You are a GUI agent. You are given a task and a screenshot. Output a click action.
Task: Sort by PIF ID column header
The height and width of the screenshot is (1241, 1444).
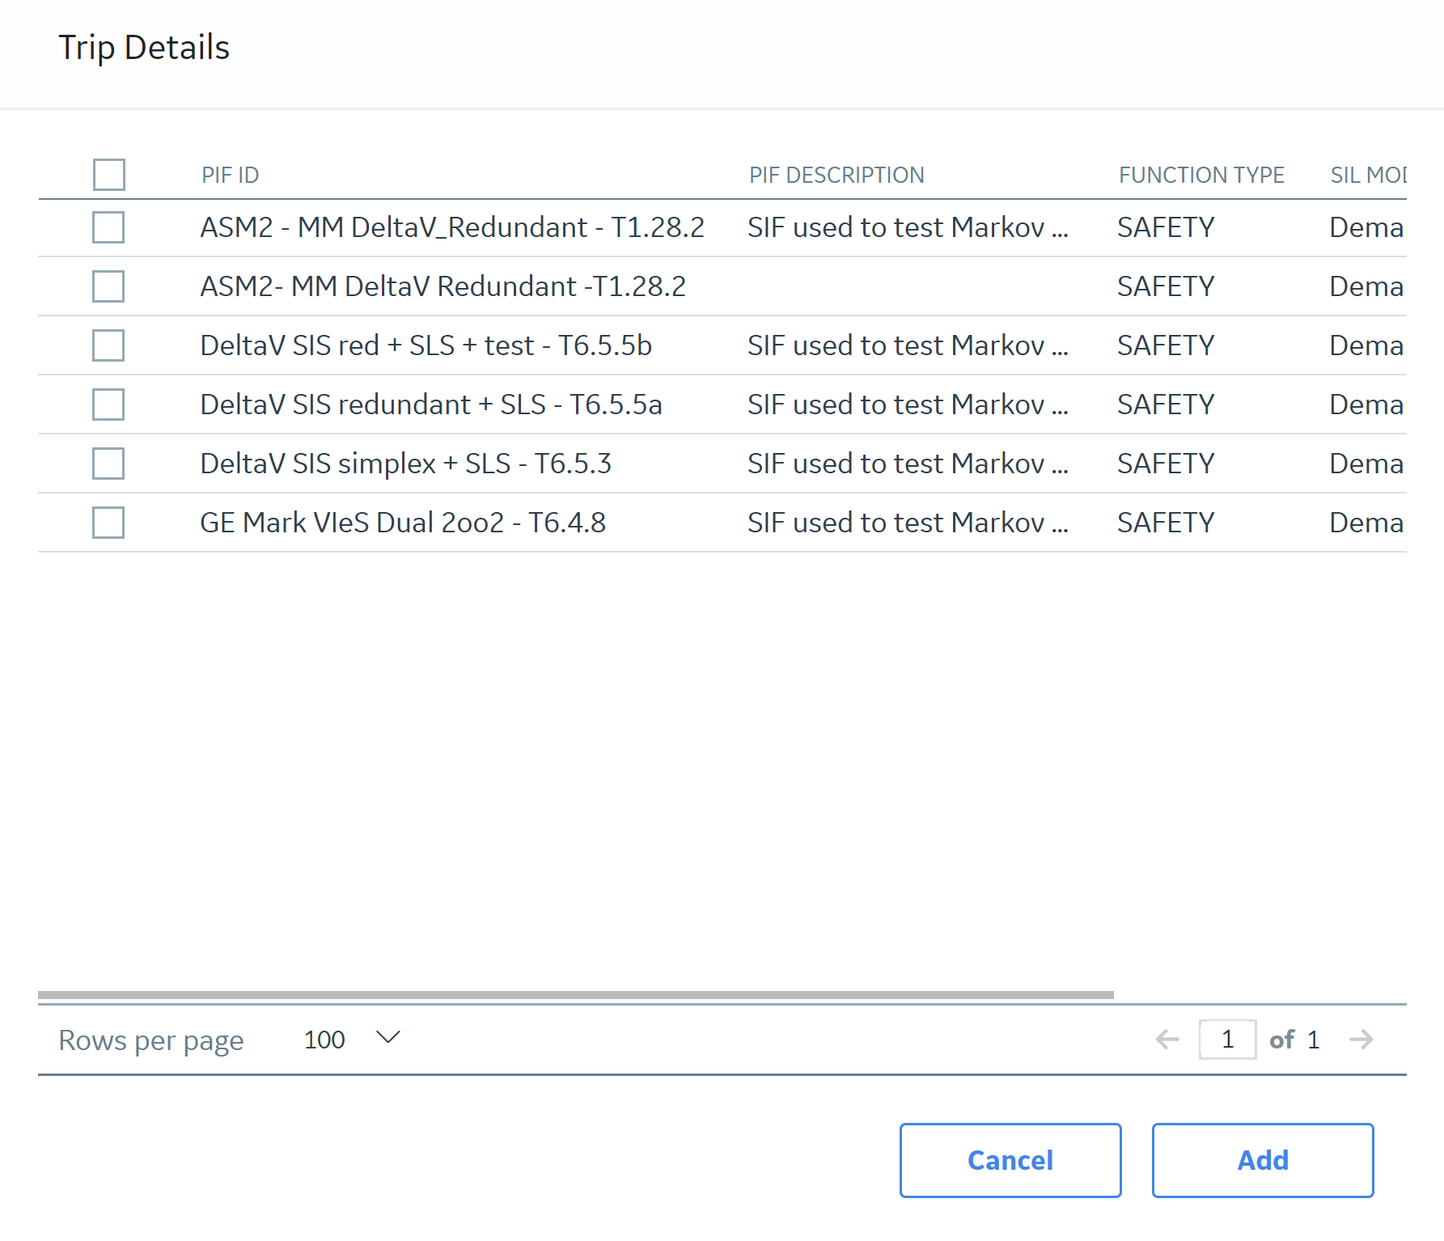click(231, 175)
